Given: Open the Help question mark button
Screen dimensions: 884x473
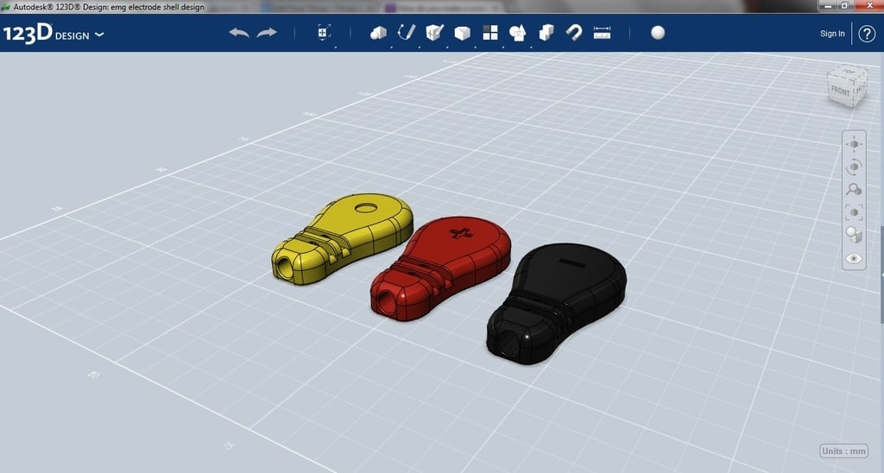Looking at the screenshot, I should [x=867, y=34].
